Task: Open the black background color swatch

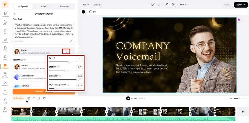Action: click(83, 12)
